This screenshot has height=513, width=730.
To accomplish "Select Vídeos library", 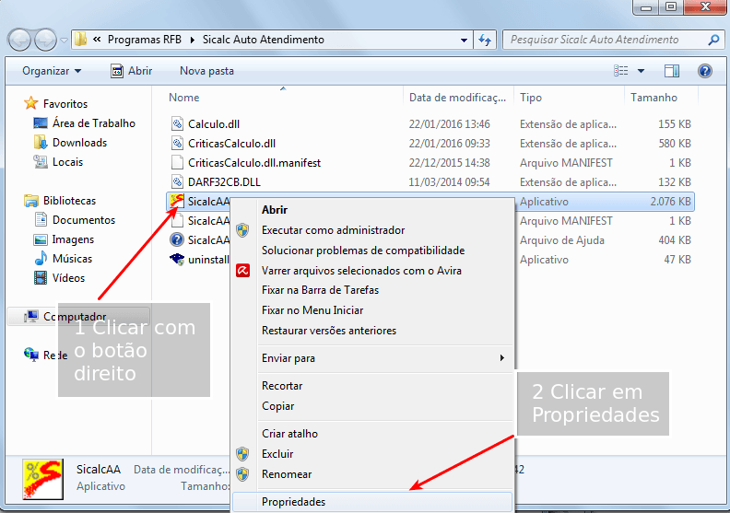I will pyautogui.click(x=68, y=278).
